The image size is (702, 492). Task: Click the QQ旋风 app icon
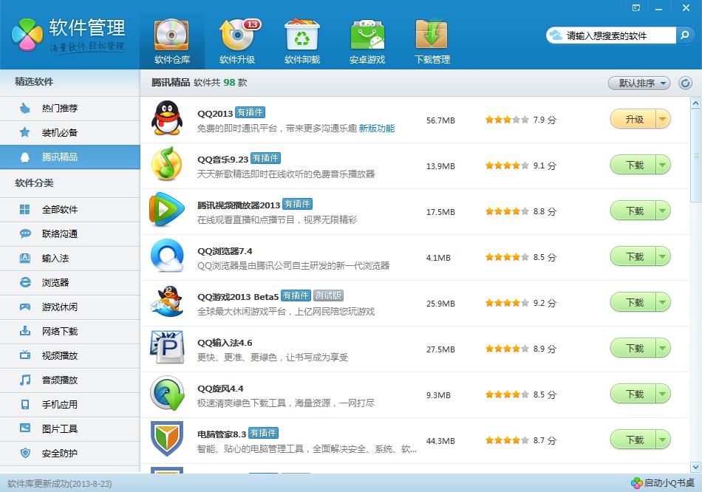(x=167, y=394)
